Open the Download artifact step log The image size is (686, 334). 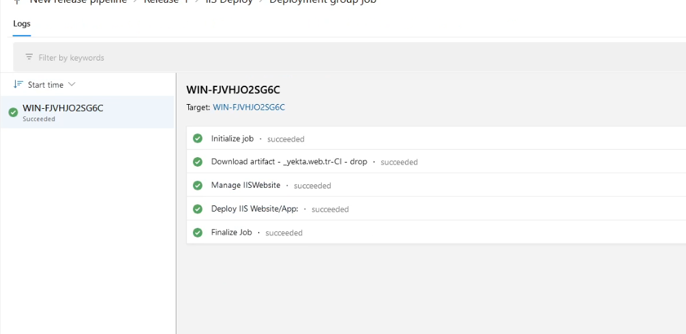click(x=289, y=162)
